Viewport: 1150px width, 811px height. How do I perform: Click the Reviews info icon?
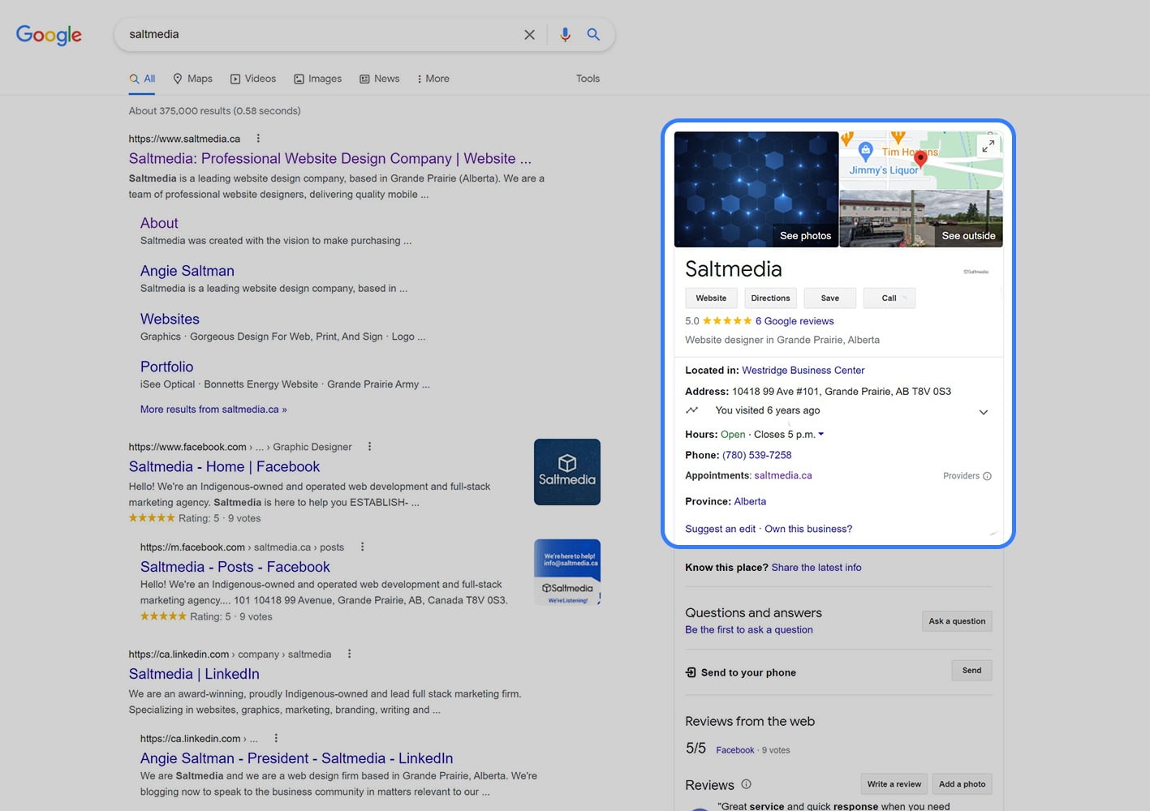746,784
